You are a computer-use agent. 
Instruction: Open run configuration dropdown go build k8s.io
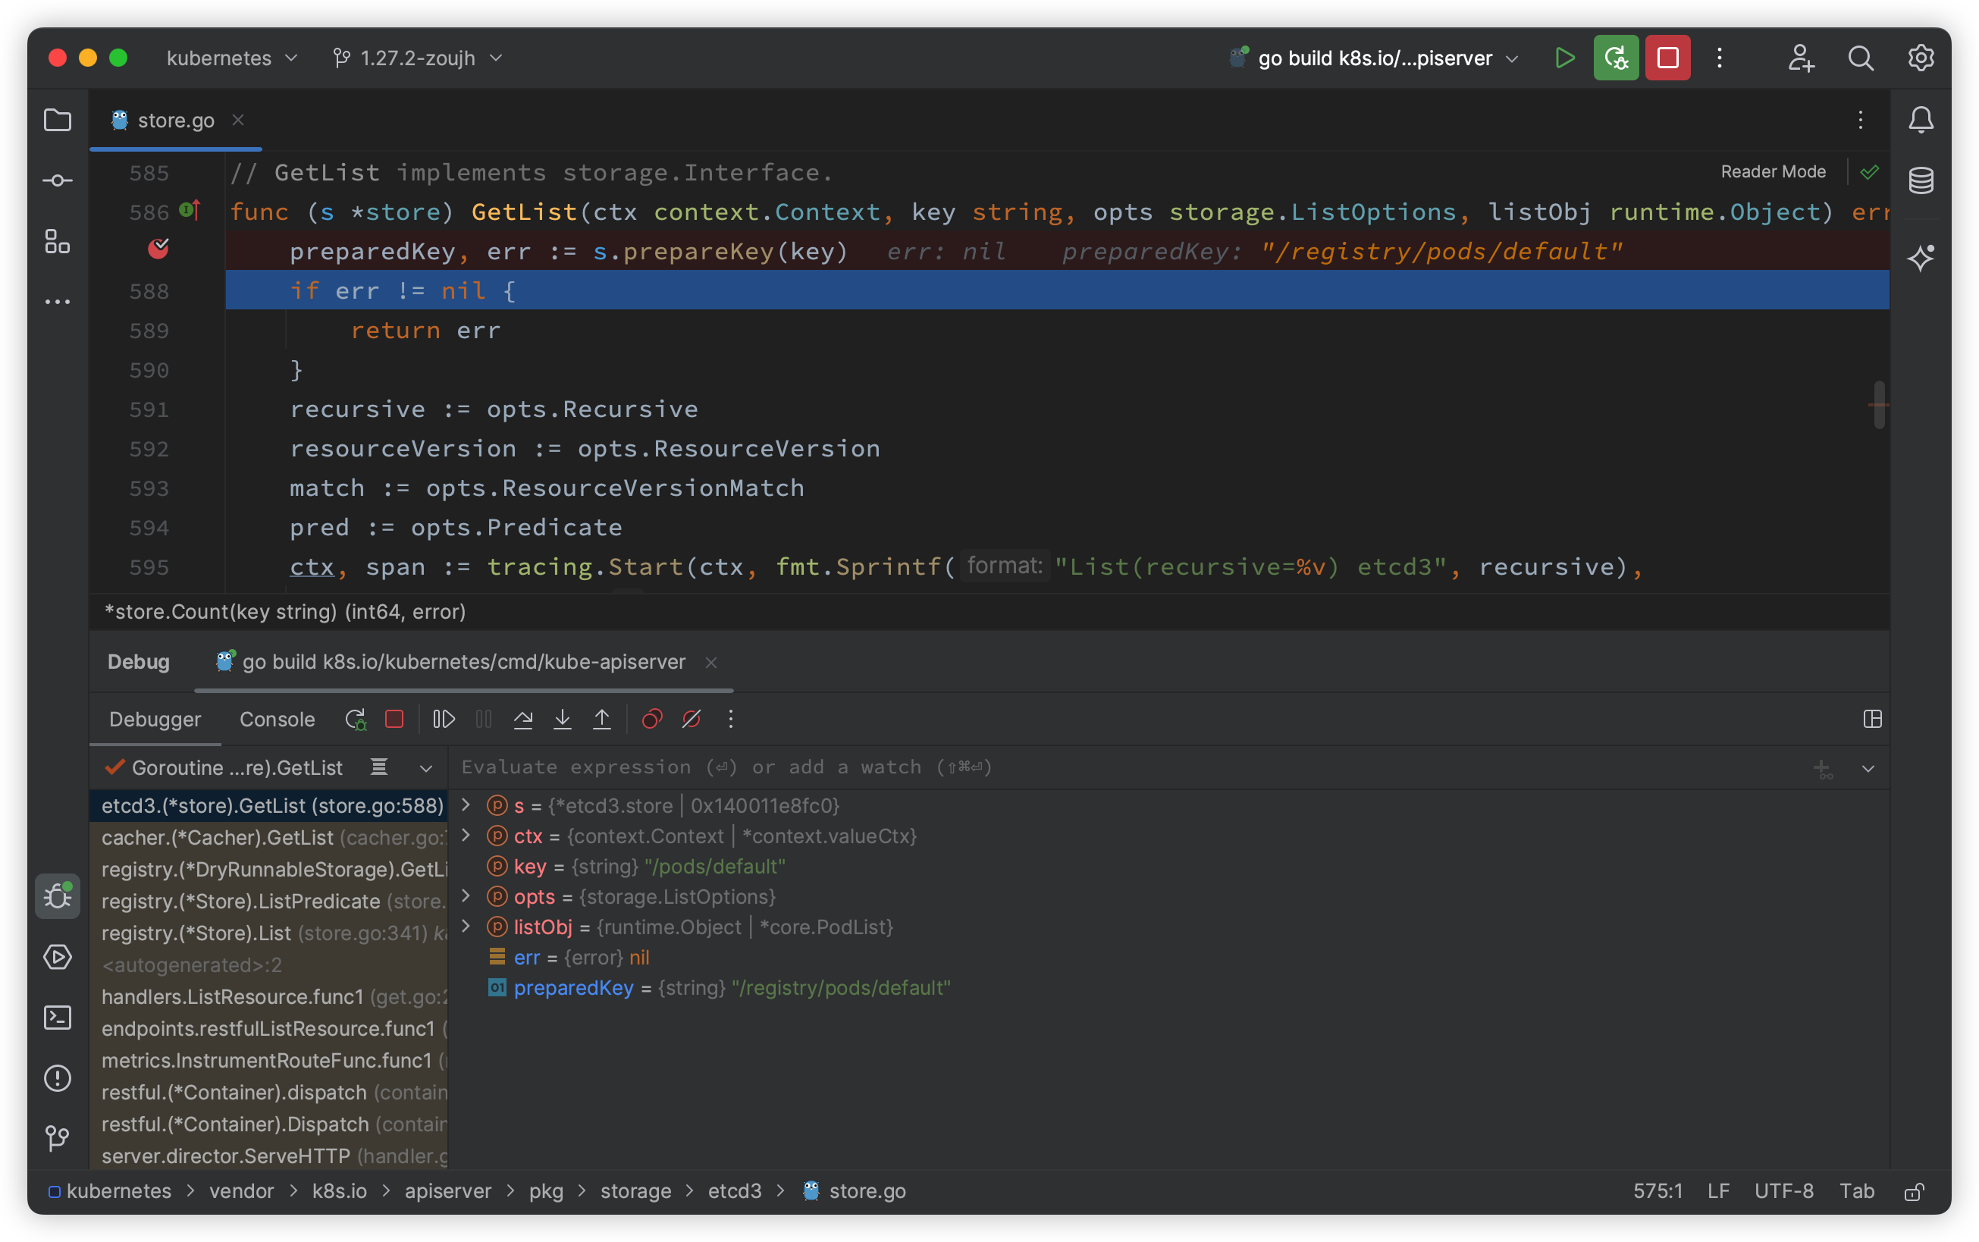click(1375, 58)
